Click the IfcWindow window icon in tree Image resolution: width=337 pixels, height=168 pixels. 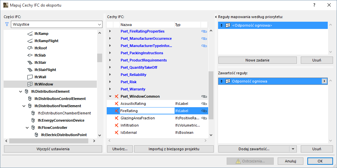30,84
